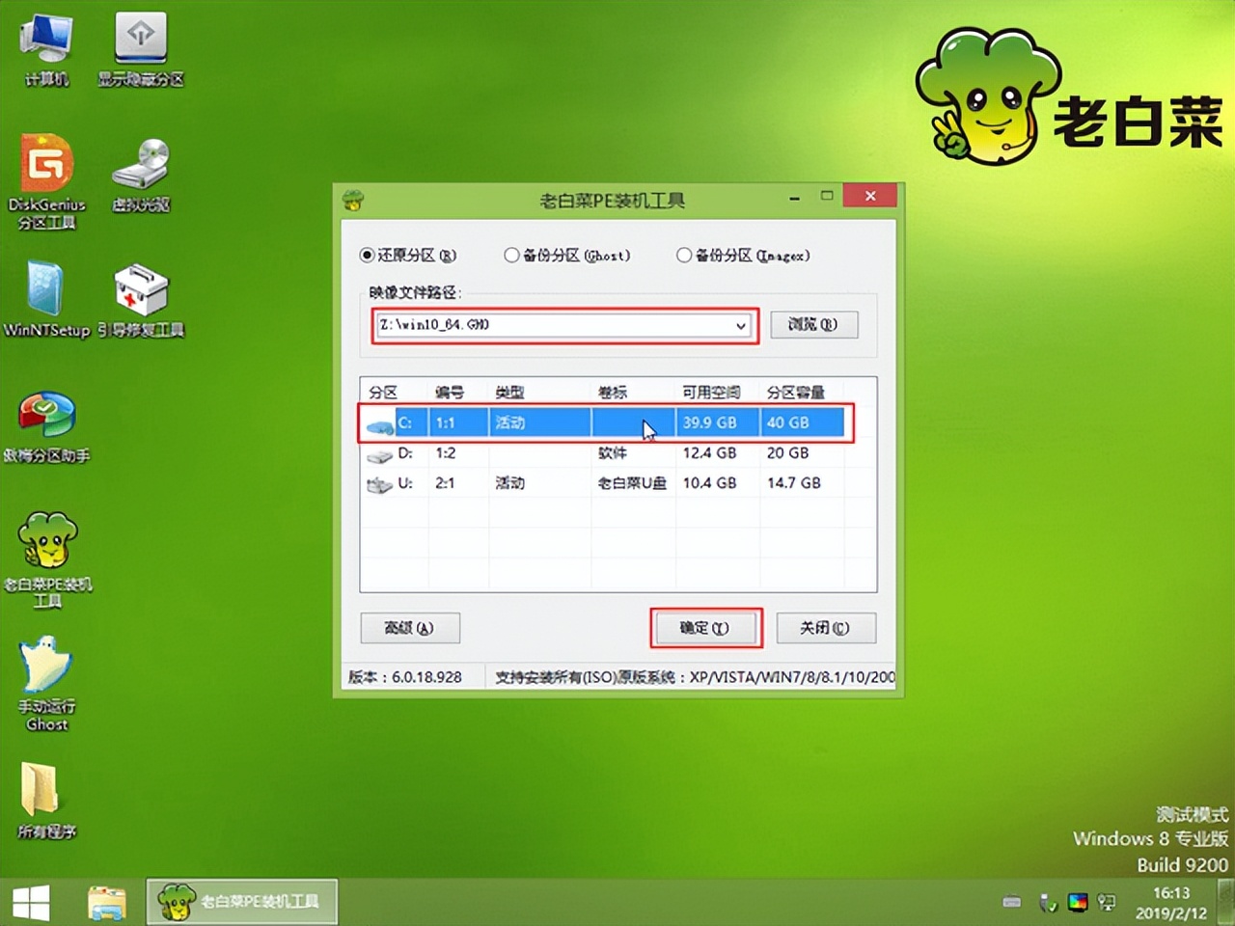Open the 虚拟光驱 virtual drive tool
The width and height of the screenshot is (1235, 926).
tap(141, 164)
